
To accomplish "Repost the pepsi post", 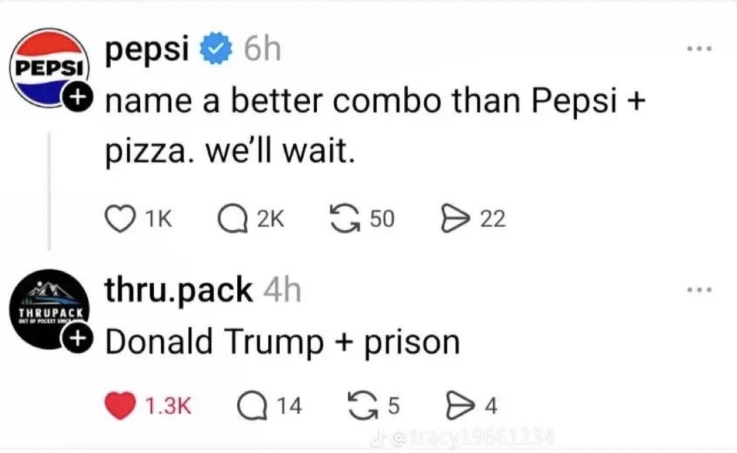I will click(x=345, y=219).
